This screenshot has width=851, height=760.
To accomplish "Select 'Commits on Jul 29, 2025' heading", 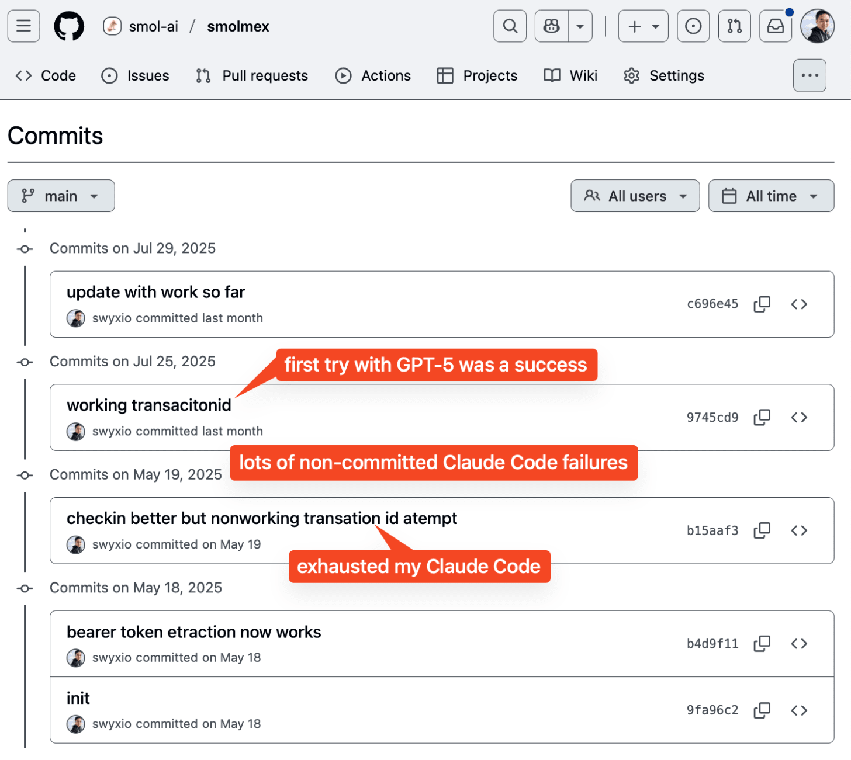I will (133, 248).
